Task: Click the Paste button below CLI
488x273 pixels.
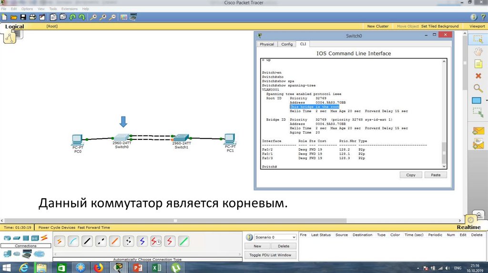Action: [436, 175]
